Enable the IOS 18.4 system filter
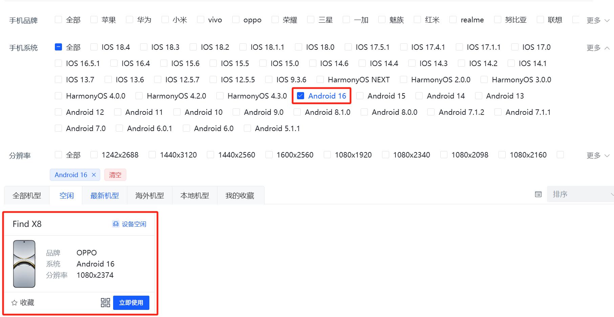 tap(94, 47)
